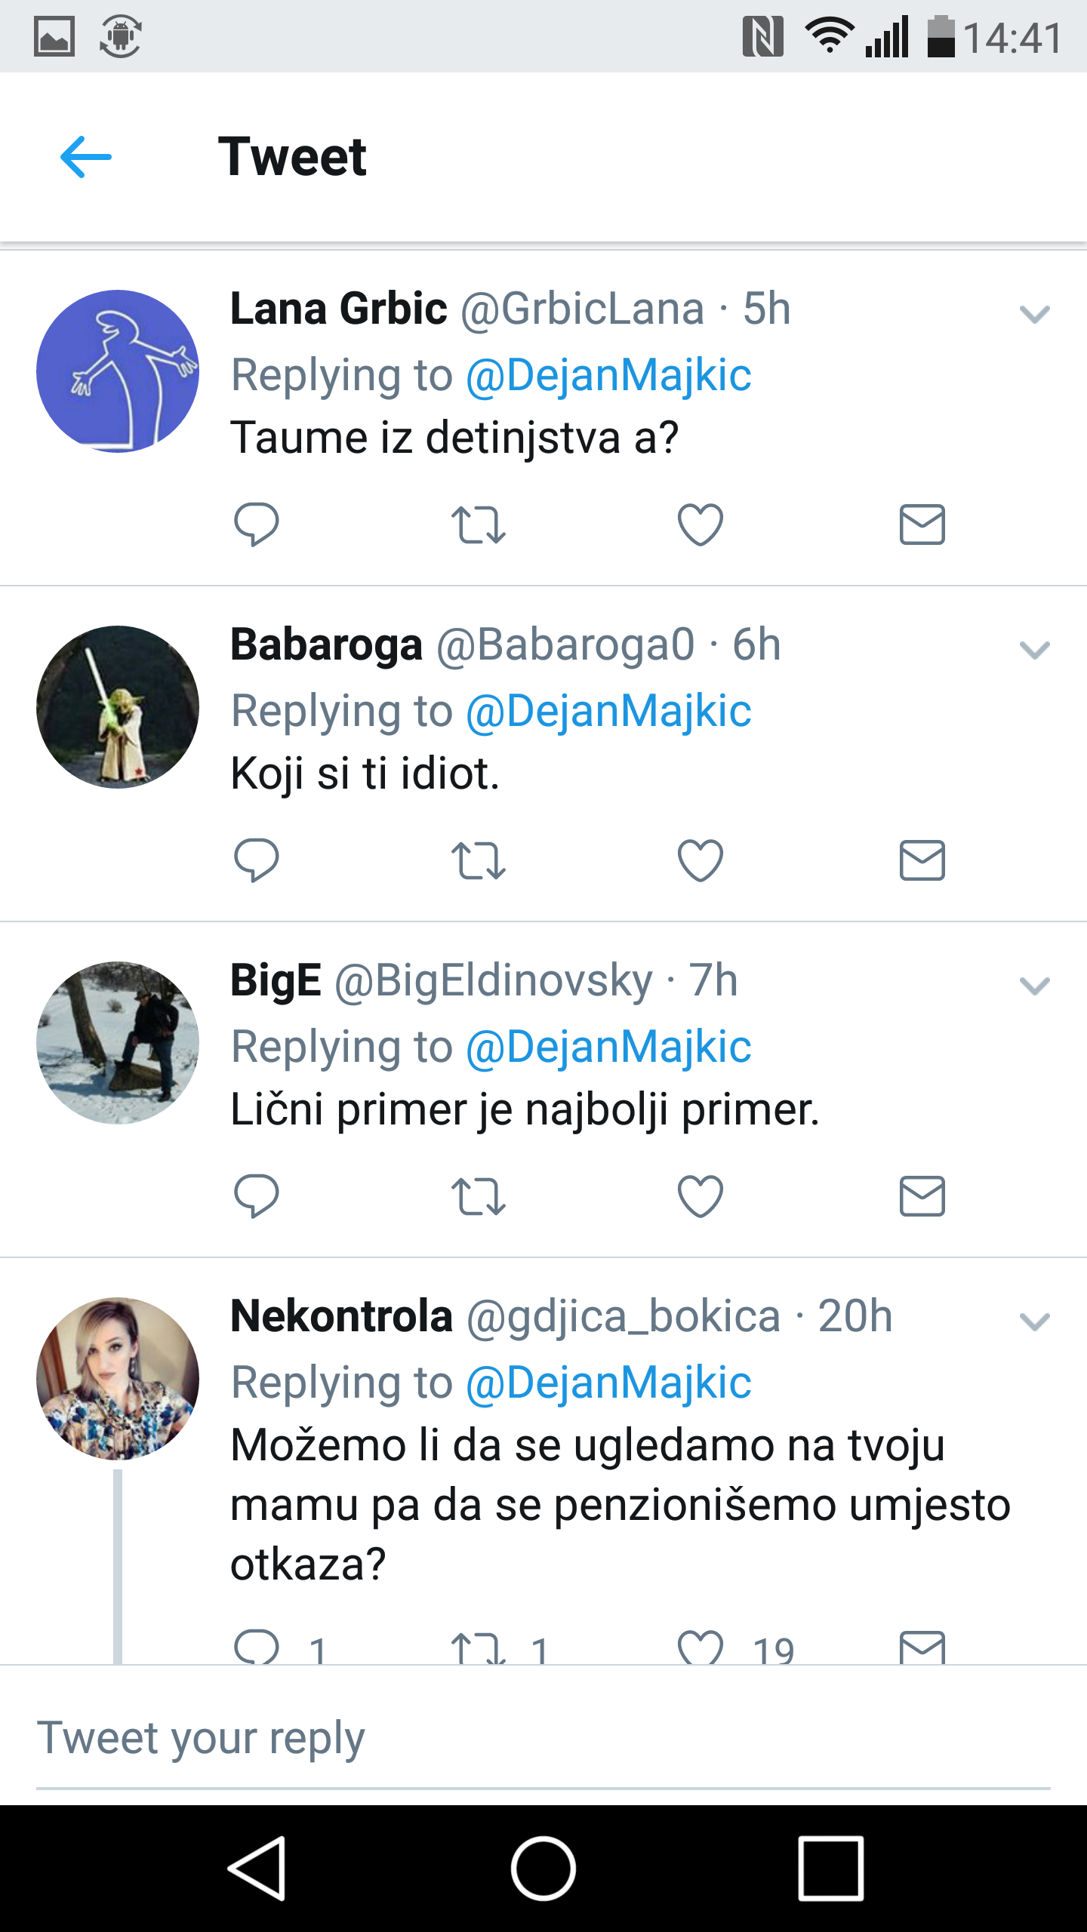Expand the chevron menu on BigE's tweet
Screen dimensions: 1087x1932
pos(1034,986)
